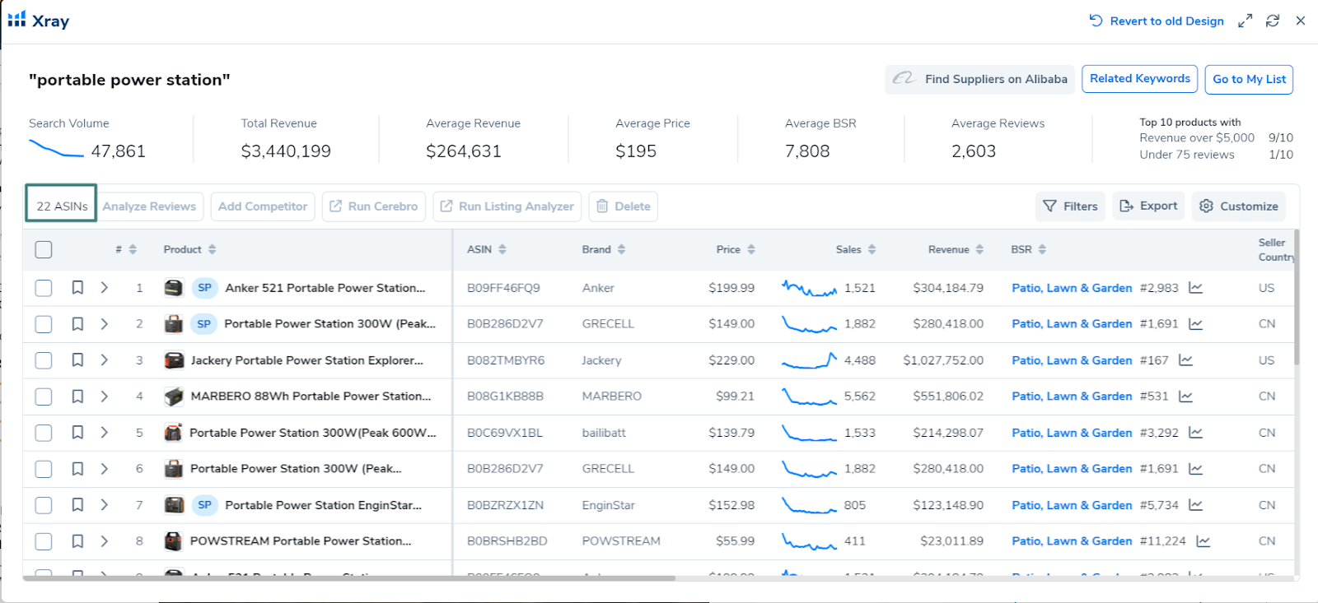Click Run Listing Analyzer option

click(507, 206)
